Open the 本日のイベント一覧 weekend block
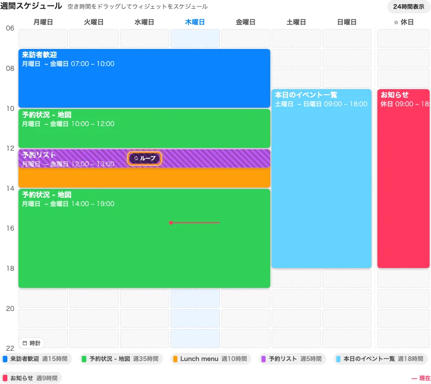 322,179
